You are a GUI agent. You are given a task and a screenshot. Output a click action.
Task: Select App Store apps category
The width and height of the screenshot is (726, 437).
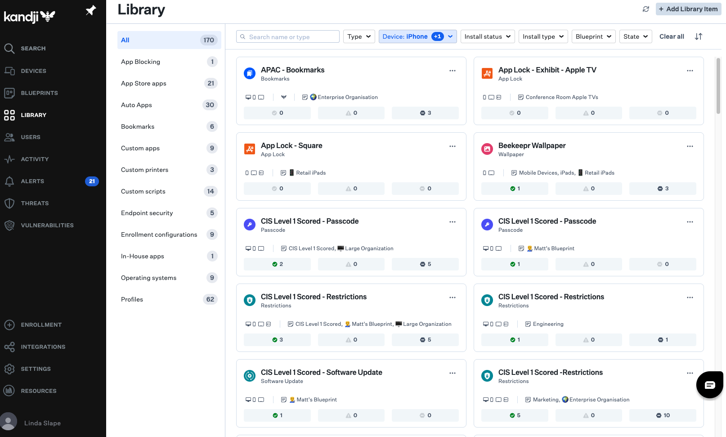pyautogui.click(x=169, y=83)
